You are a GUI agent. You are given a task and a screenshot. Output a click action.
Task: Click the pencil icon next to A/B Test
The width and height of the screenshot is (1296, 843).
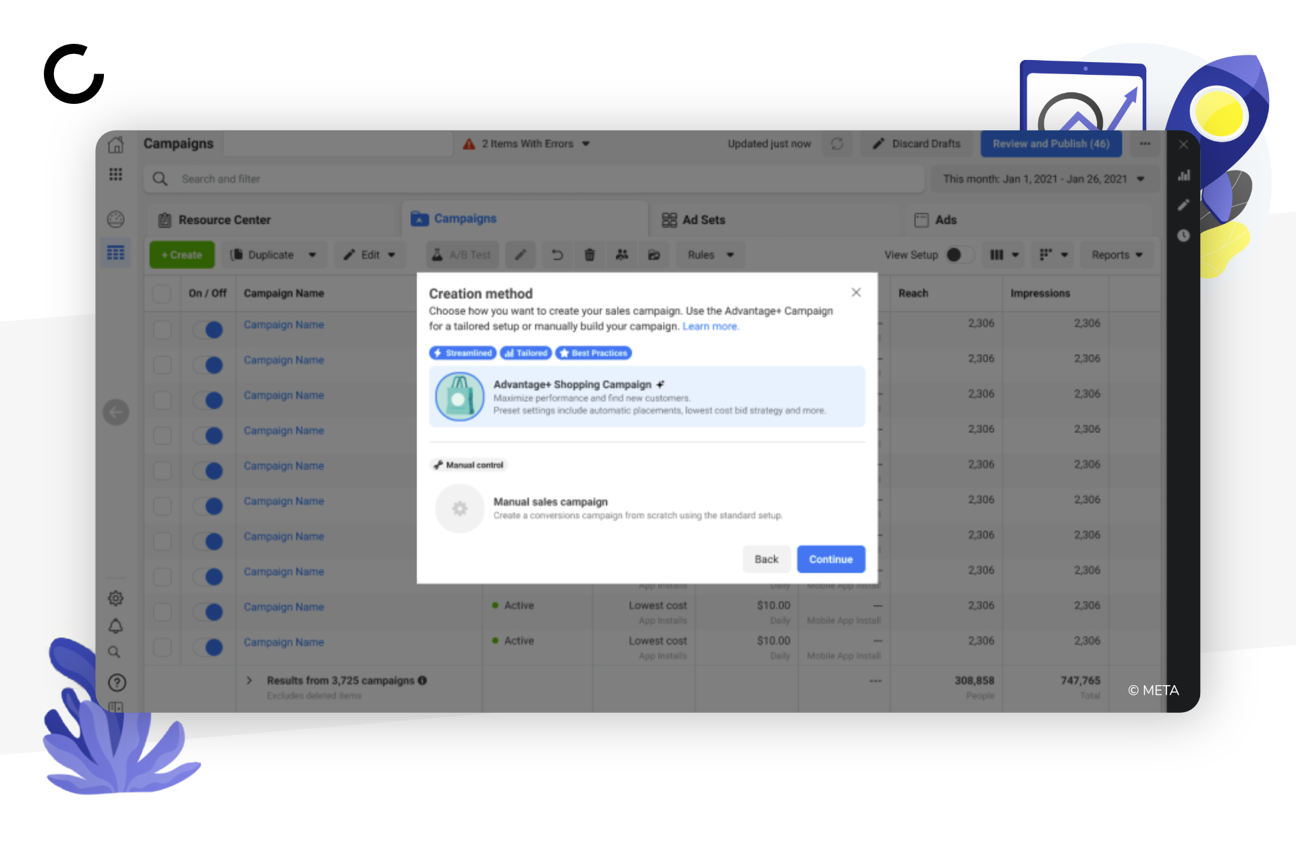(521, 255)
